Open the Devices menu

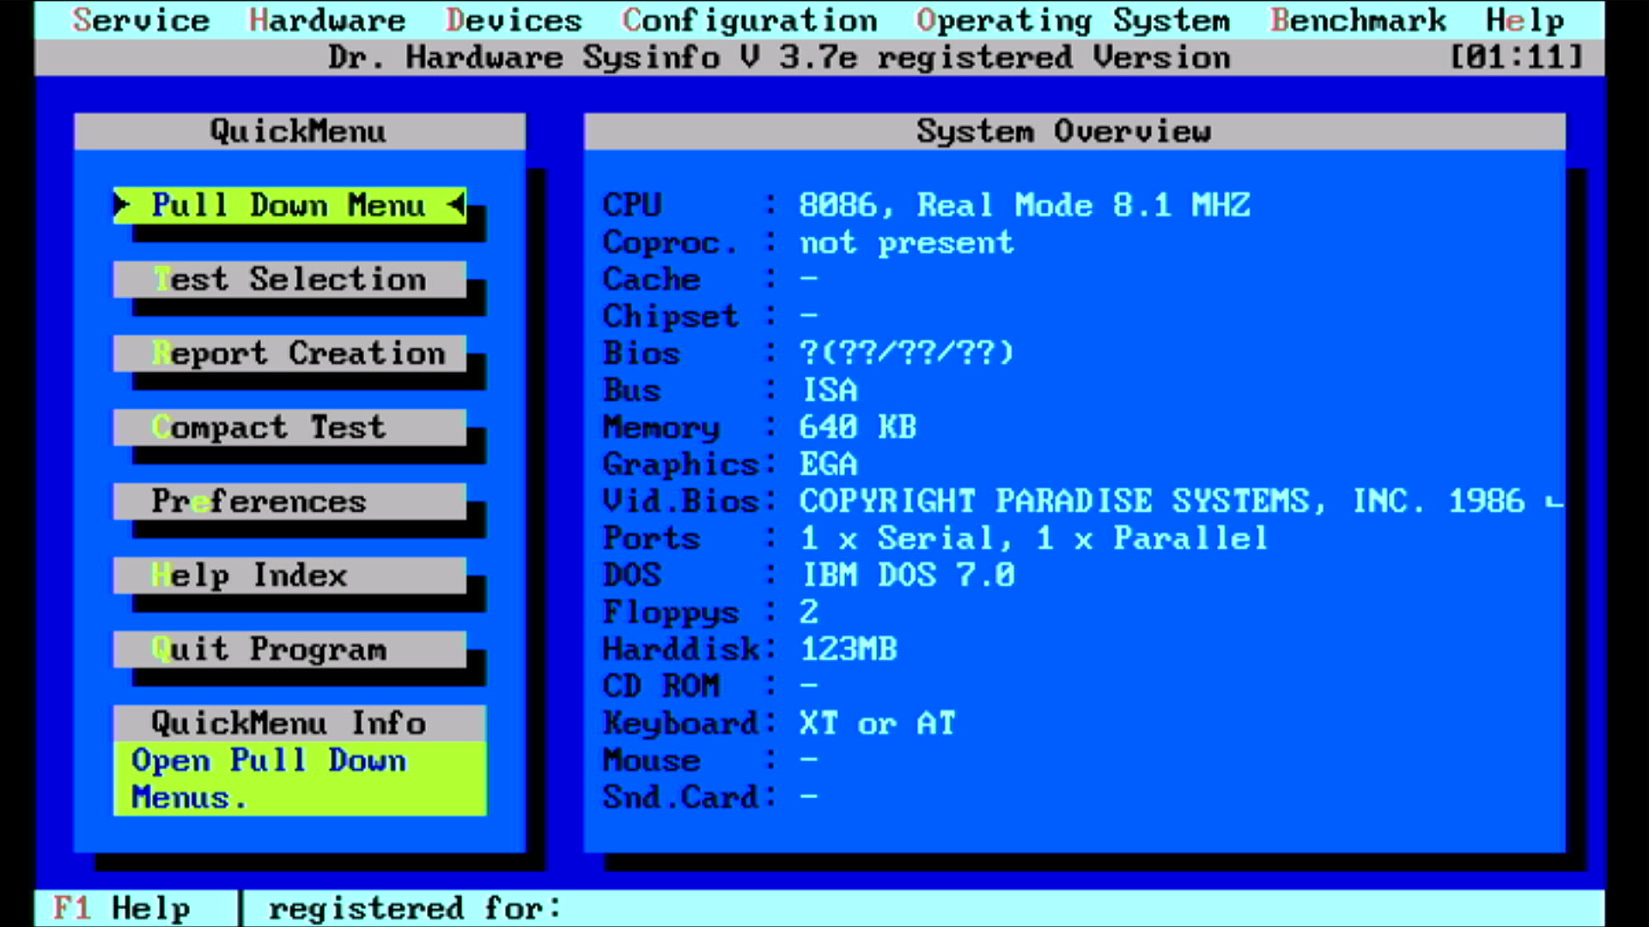(x=514, y=20)
